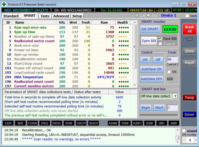Screen dimensions: 199x147
Task: Click the BUSY status indicator
Action: tap(94, 123)
